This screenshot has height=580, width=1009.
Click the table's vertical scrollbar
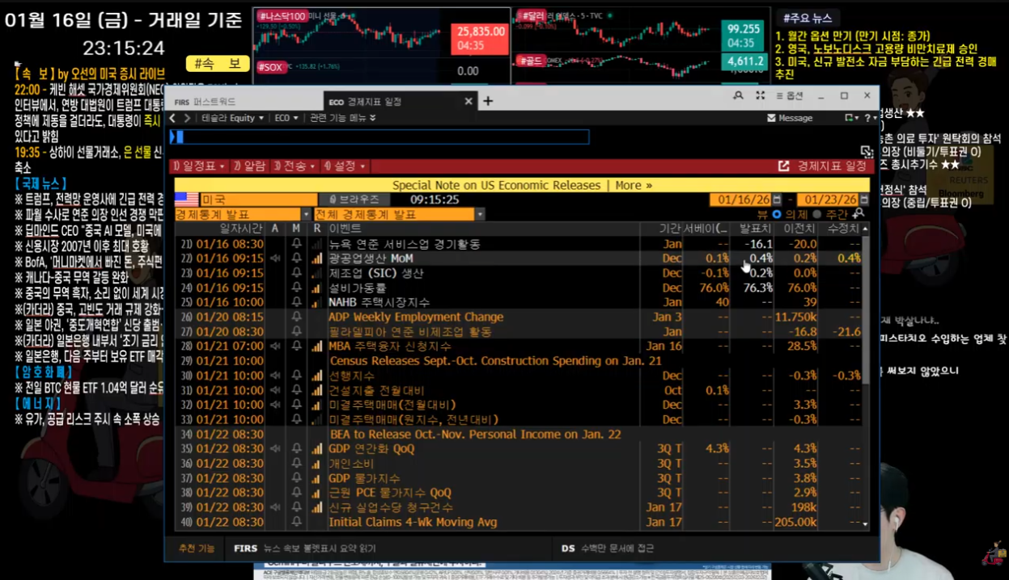866,376
